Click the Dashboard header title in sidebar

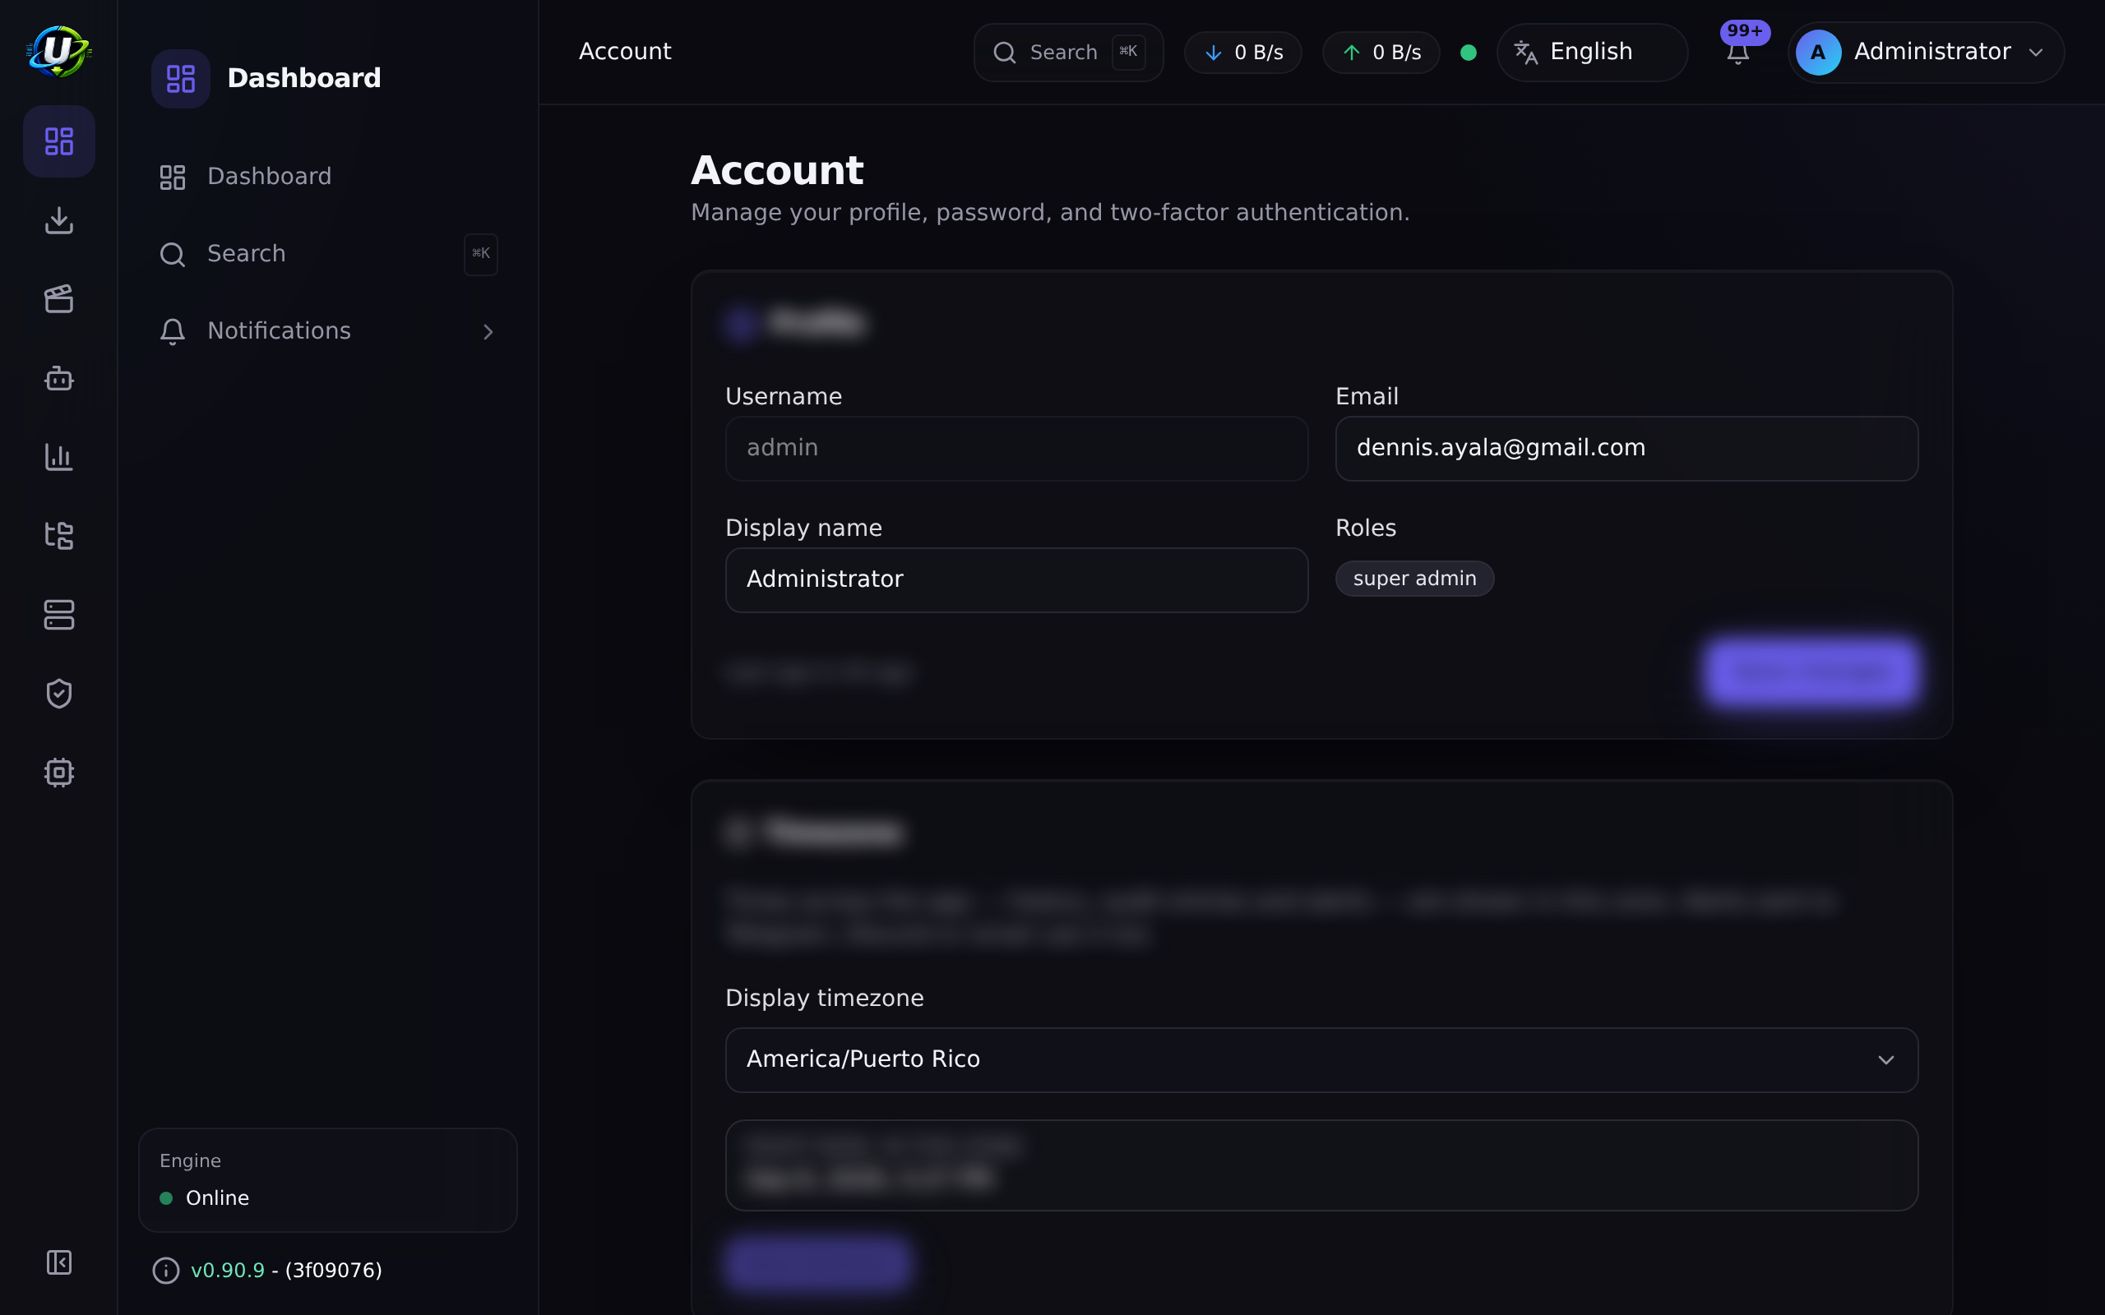pyautogui.click(x=303, y=78)
